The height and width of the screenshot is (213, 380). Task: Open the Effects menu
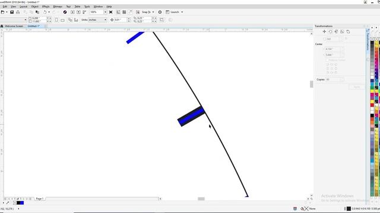coord(46,7)
